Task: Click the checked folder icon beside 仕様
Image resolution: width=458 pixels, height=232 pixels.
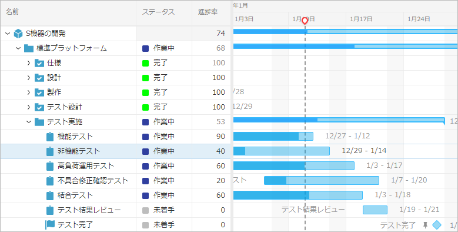Action: 39,63
